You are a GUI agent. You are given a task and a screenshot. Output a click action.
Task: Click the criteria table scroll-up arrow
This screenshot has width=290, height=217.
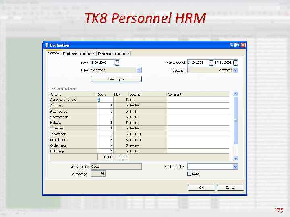(x=236, y=94)
